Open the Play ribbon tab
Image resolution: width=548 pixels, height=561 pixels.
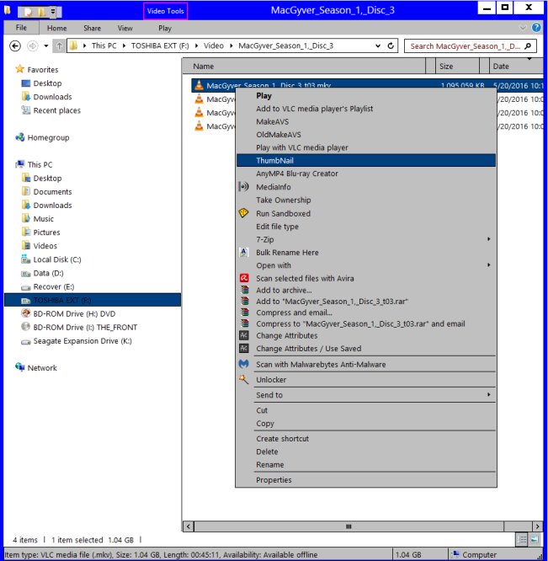pos(165,28)
